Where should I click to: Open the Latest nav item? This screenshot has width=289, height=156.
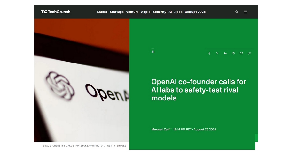tap(102, 12)
